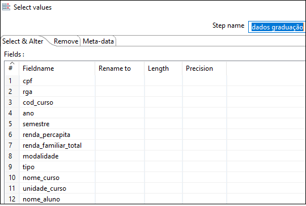306x206 pixels.
Task: Select the Select & Alter tab
Action: point(23,41)
